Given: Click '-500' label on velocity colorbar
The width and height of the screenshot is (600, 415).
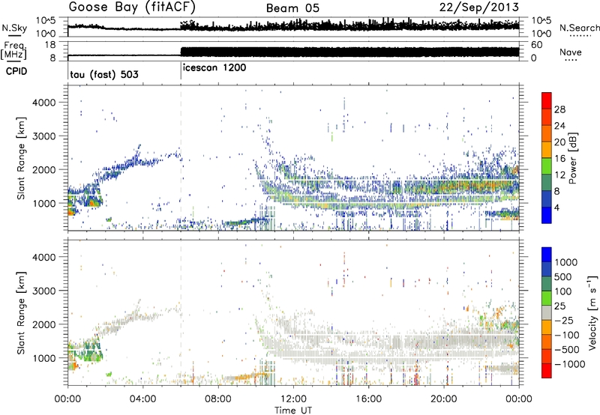Looking at the screenshot, I should coord(567,349).
